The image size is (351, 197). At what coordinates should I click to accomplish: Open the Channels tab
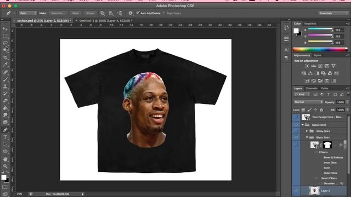click(312, 88)
